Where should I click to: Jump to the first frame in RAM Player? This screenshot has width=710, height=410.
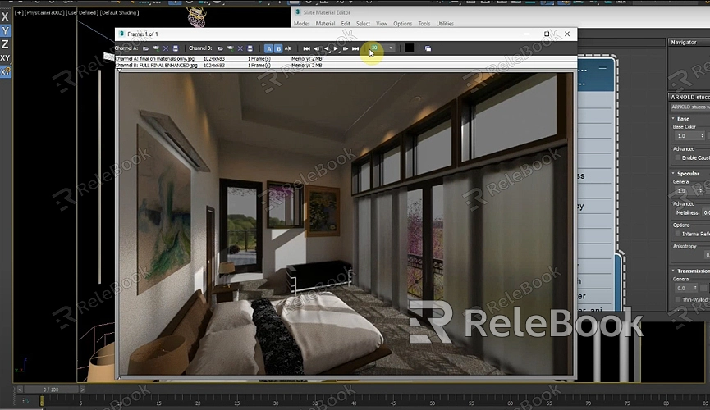306,48
